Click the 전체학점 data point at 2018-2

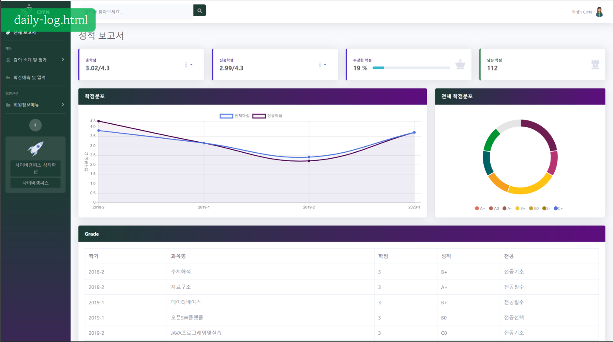point(99,131)
